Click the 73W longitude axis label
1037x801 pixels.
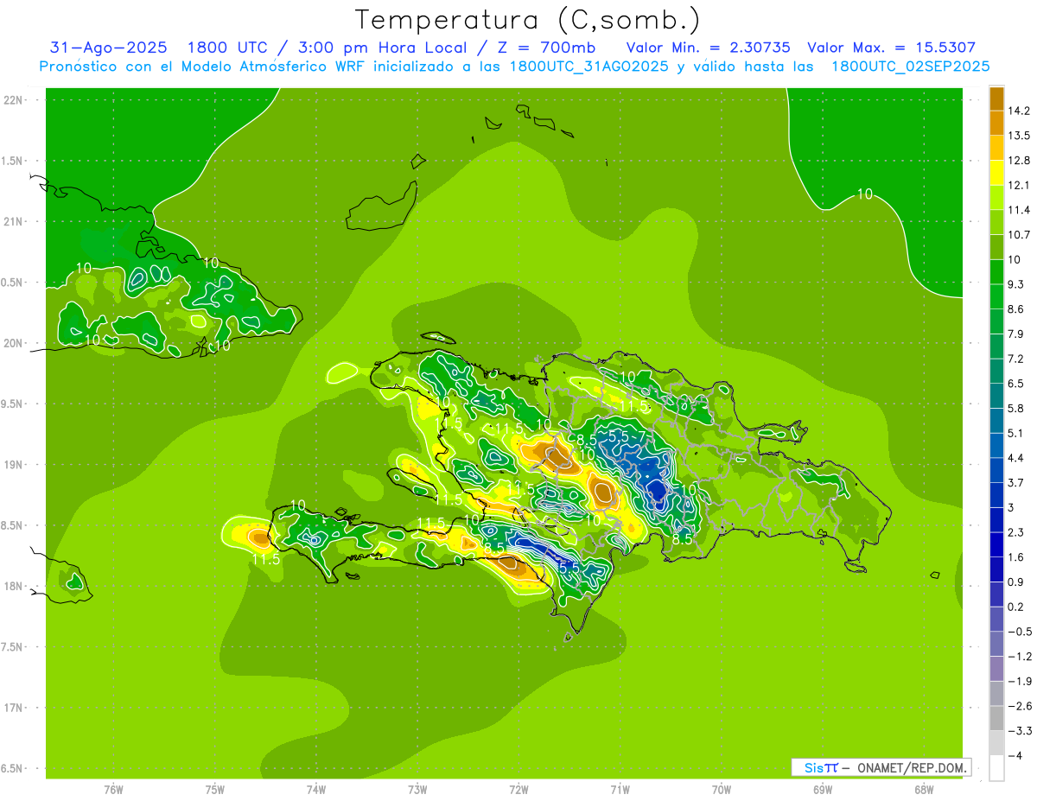417,789
